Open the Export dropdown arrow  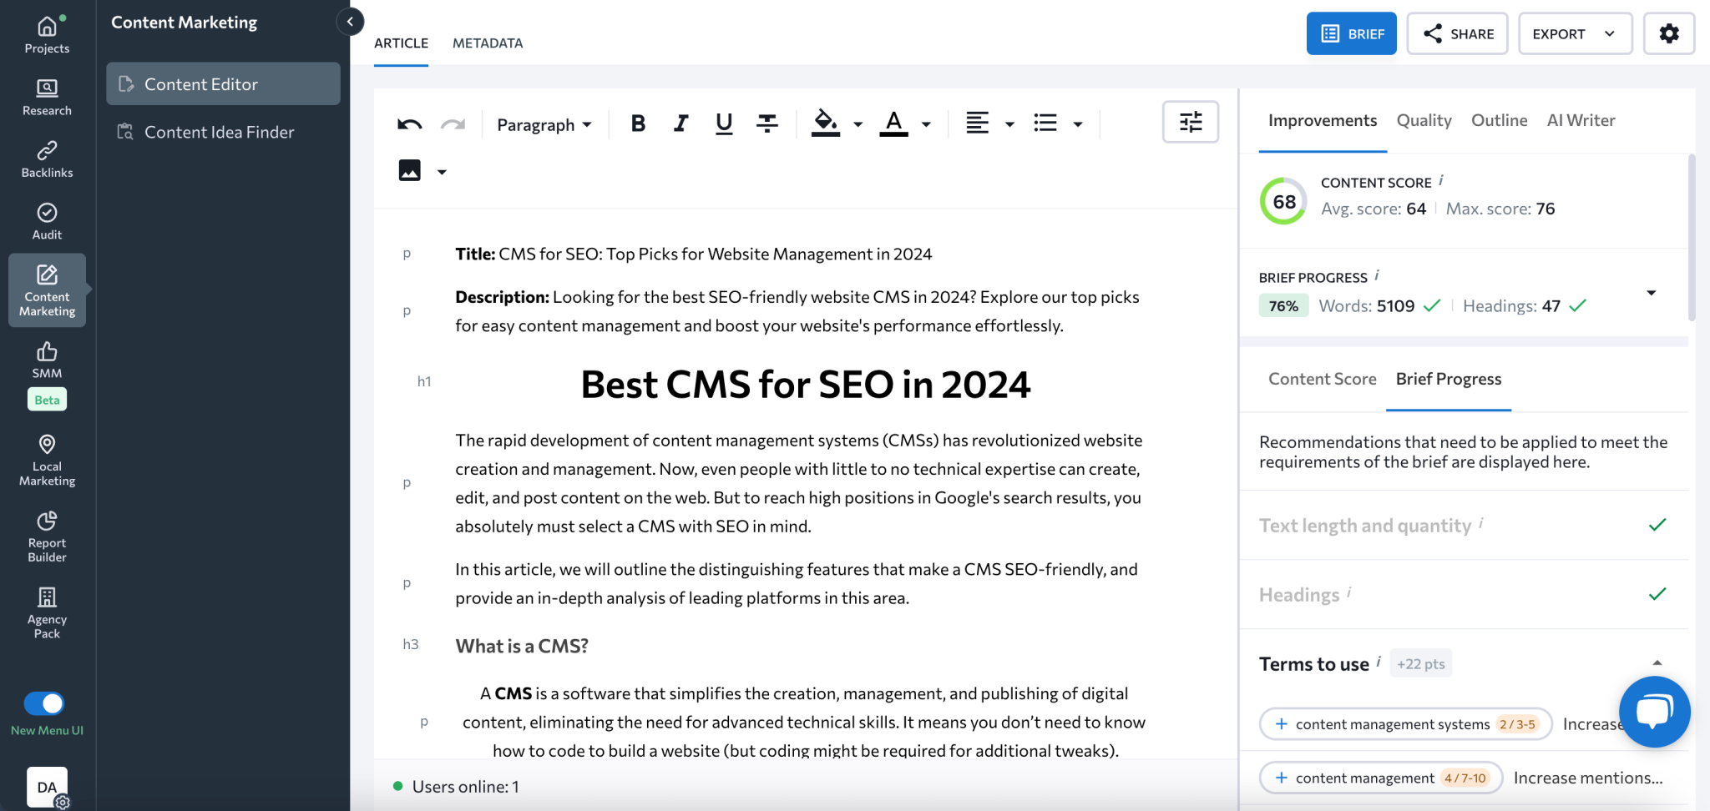[1609, 33]
